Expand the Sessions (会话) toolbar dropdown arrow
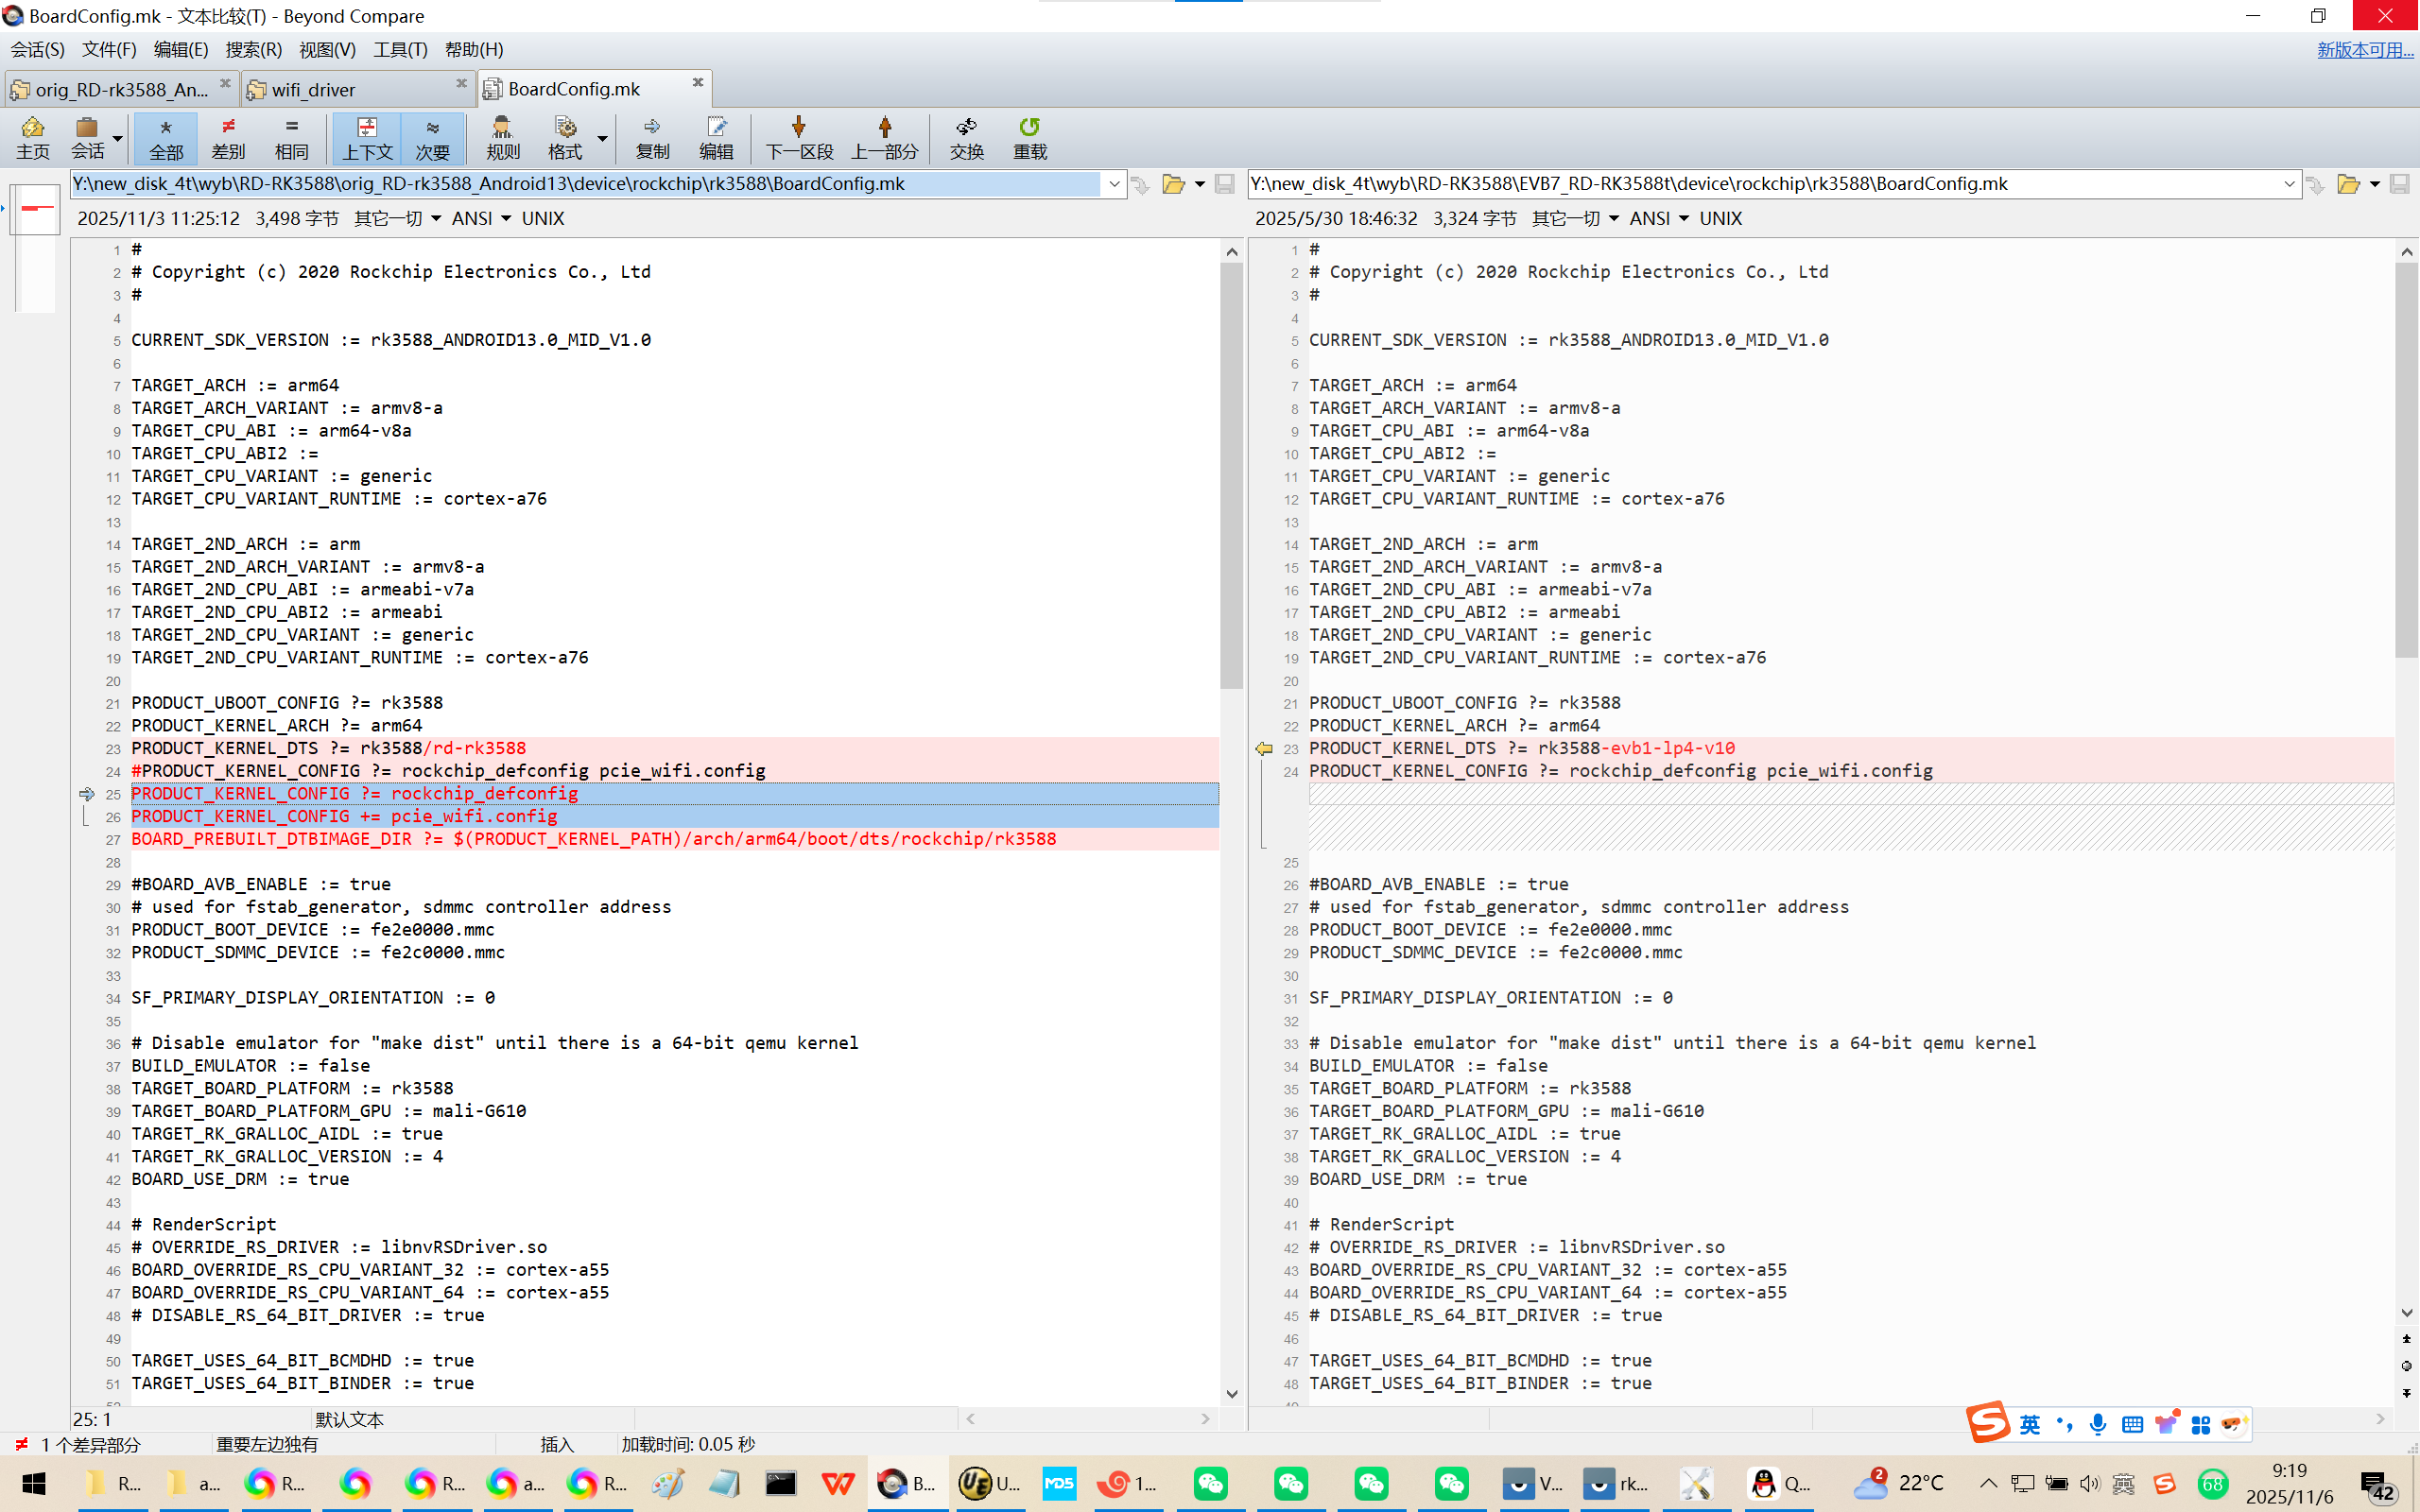 click(118, 138)
